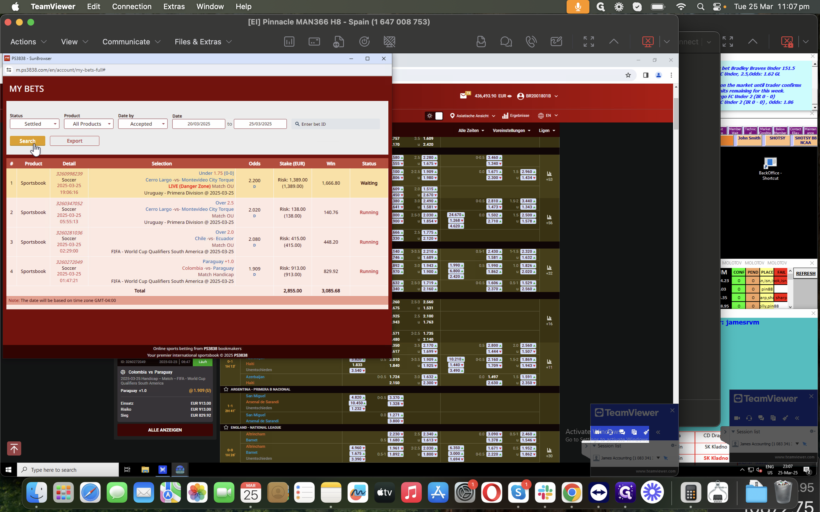Favorite Argentina Primera B Nacional with star

click(226, 389)
